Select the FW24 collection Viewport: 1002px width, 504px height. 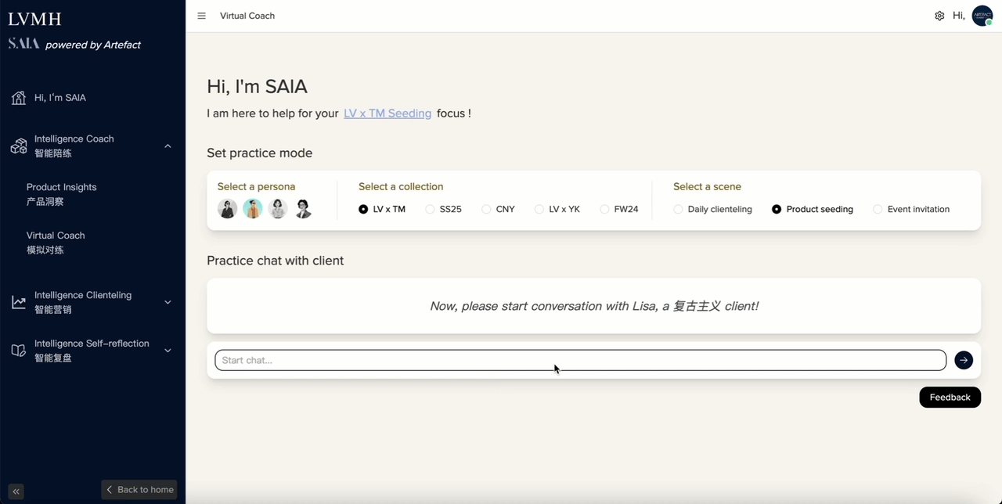pyautogui.click(x=619, y=209)
